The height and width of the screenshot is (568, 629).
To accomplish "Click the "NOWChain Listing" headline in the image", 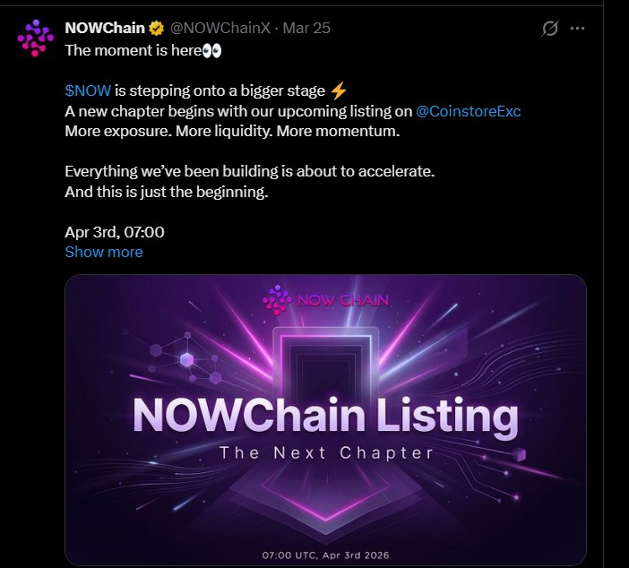I will pos(325,417).
